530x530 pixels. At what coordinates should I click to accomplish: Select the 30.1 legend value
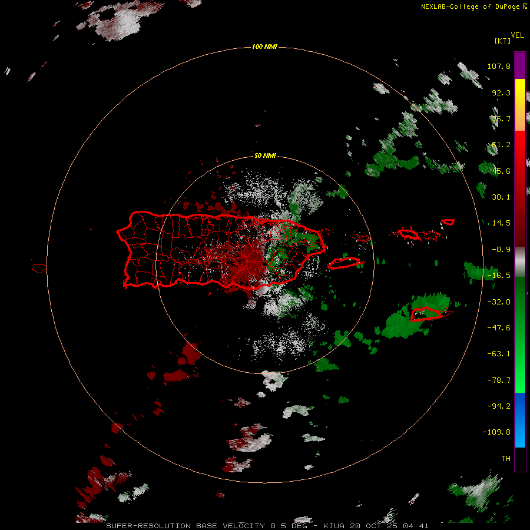pos(501,197)
